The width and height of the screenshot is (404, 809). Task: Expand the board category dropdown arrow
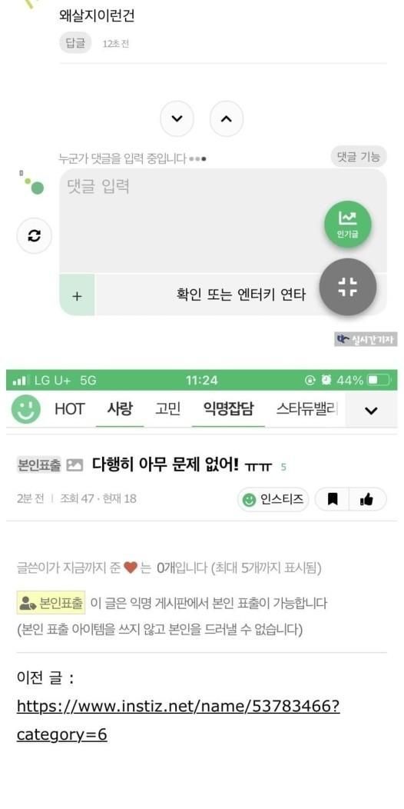coord(371,410)
